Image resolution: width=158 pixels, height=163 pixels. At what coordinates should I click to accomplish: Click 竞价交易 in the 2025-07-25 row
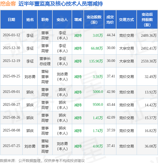click(x=126, y=146)
